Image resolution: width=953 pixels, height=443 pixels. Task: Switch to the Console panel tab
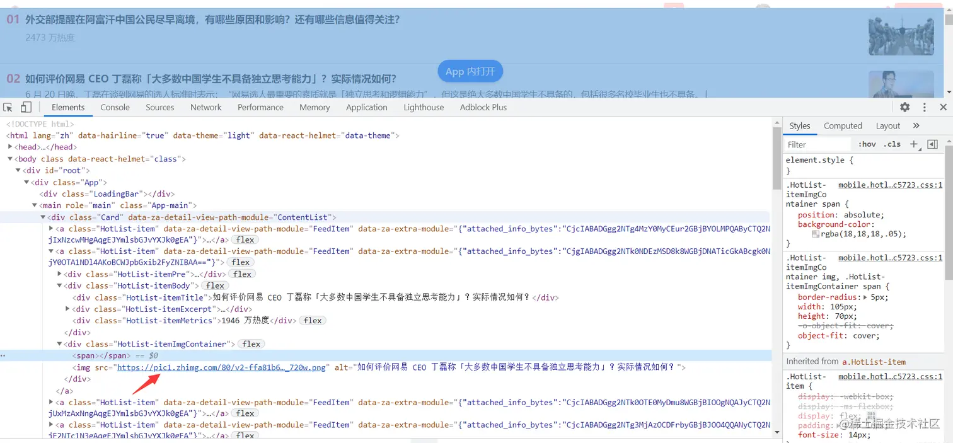point(115,107)
